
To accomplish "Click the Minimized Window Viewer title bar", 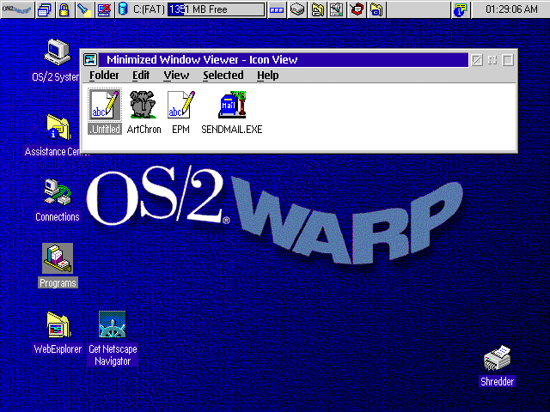I will [x=284, y=60].
